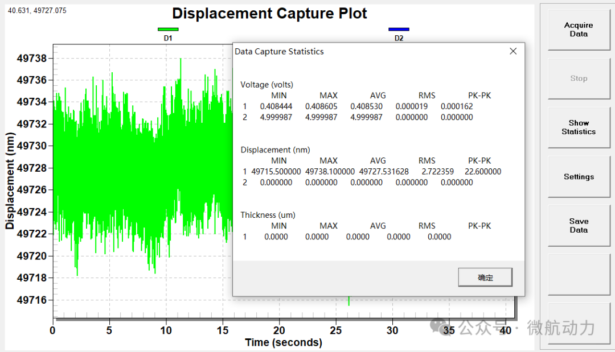Select displacement PK-PK value 22.600000
The width and height of the screenshot is (615, 352).
483,172
